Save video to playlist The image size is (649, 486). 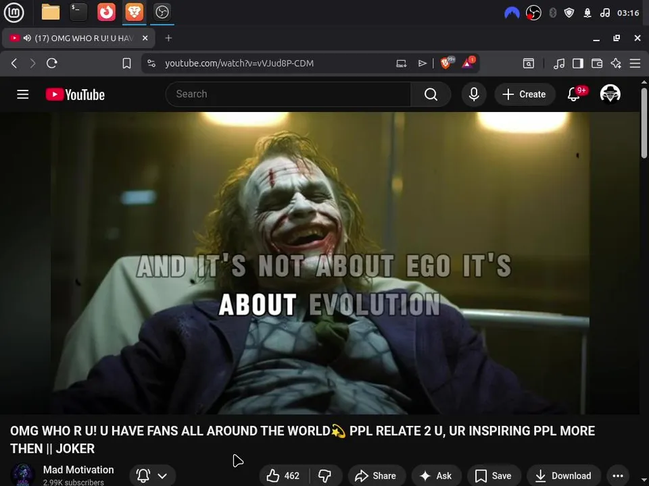point(494,476)
